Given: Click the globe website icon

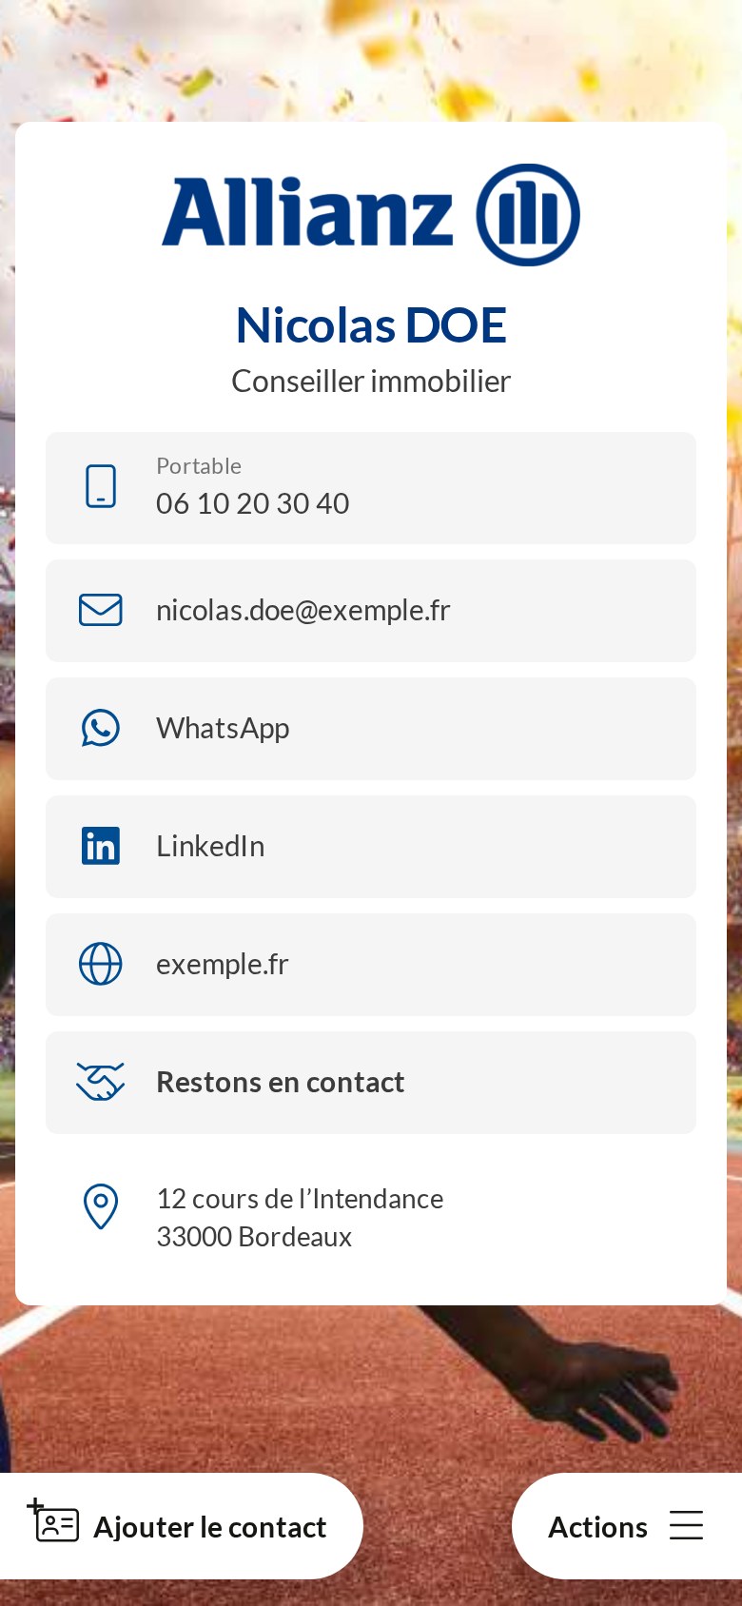Looking at the screenshot, I should pos(101,964).
